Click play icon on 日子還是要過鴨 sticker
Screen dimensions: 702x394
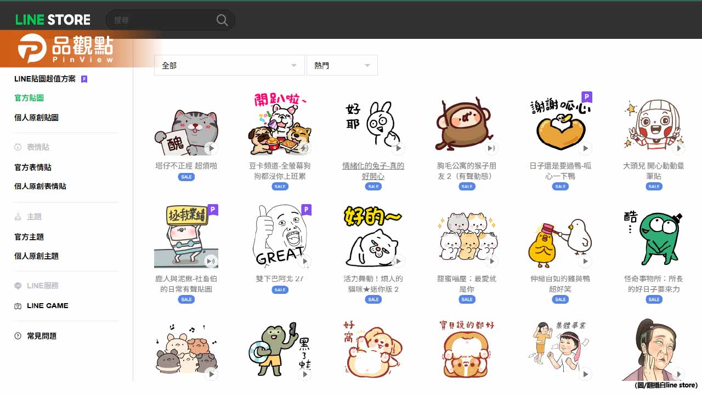coord(585,148)
